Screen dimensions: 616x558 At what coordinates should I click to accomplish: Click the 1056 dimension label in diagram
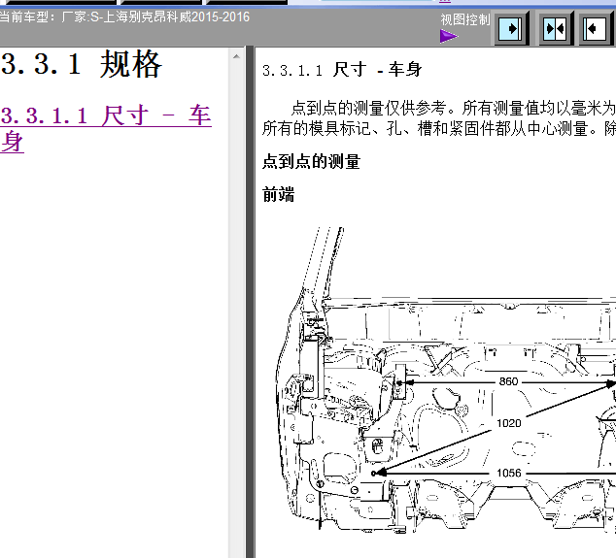point(509,473)
